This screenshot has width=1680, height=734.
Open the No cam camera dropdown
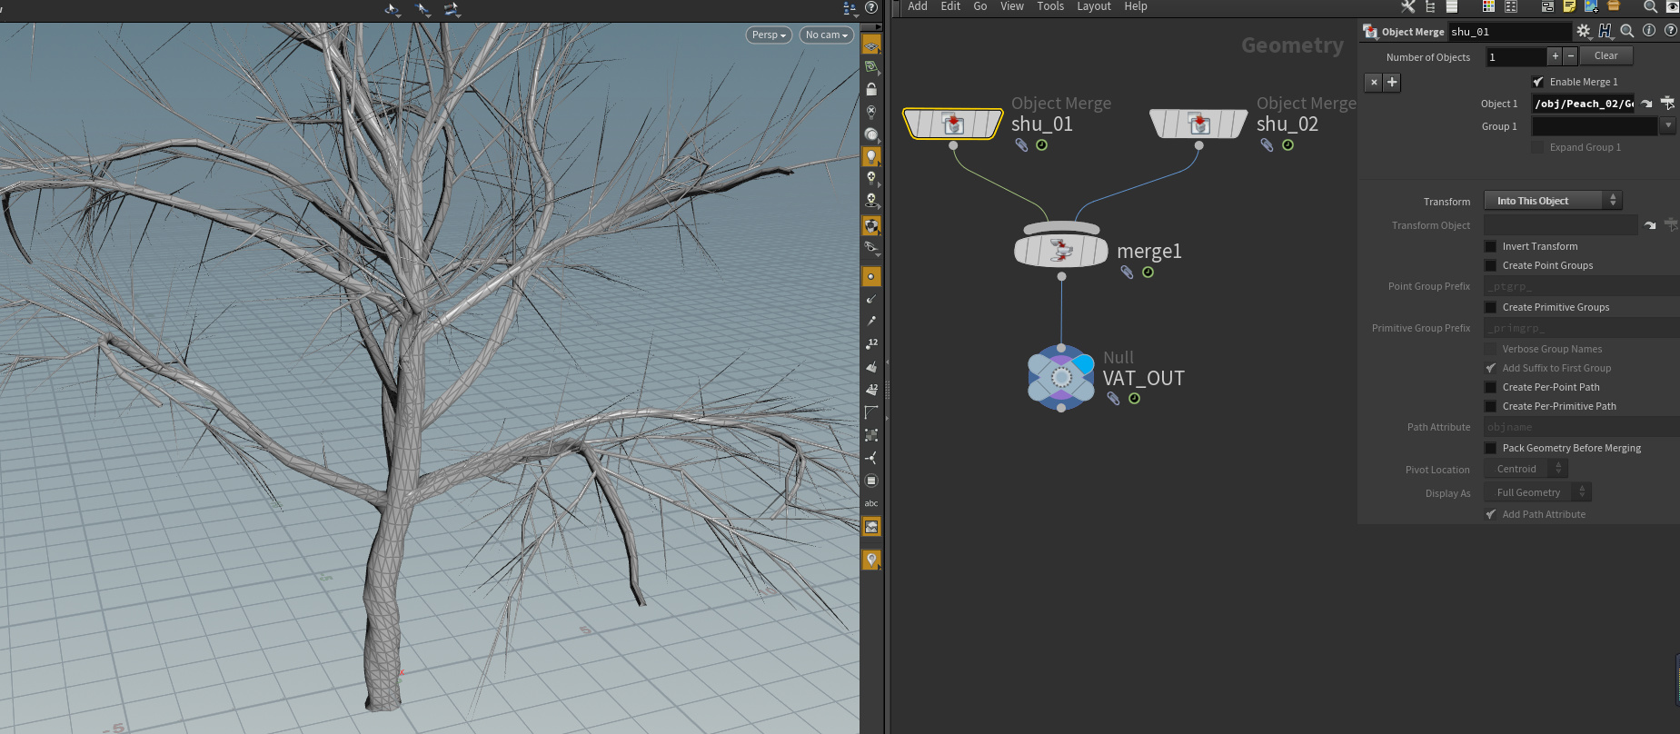826,35
